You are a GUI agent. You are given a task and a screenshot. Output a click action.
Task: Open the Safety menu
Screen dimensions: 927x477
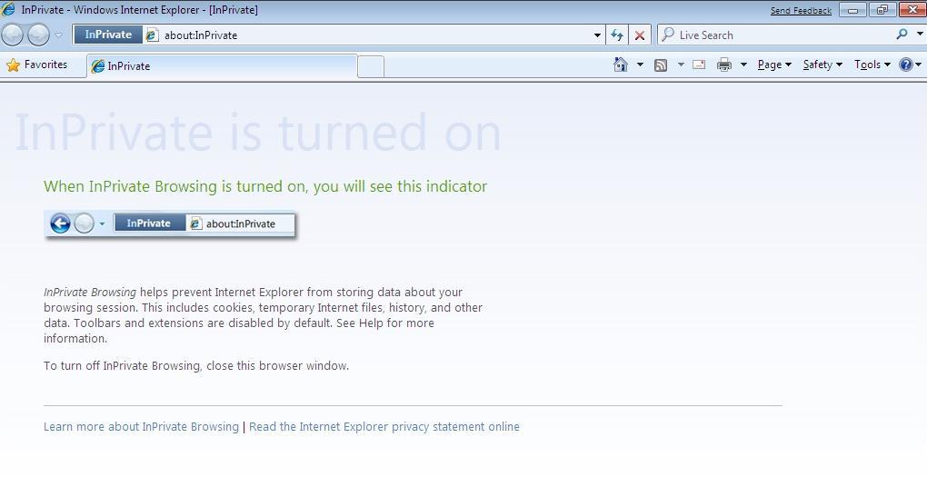(x=822, y=65)
